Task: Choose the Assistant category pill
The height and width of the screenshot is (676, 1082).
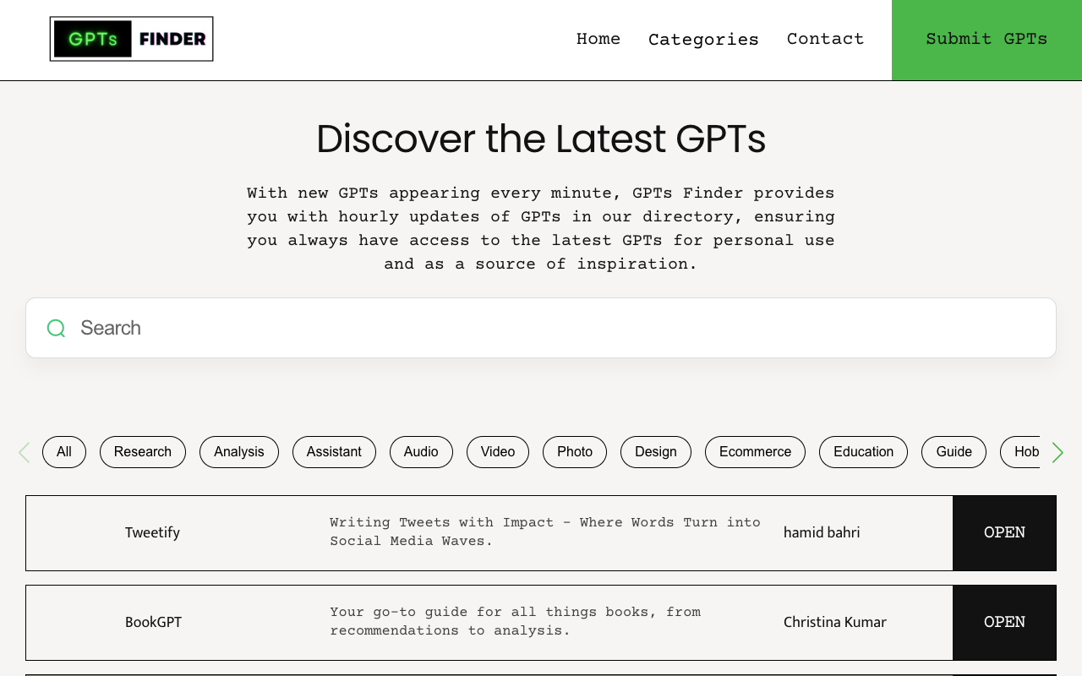Action: (334, 452)
